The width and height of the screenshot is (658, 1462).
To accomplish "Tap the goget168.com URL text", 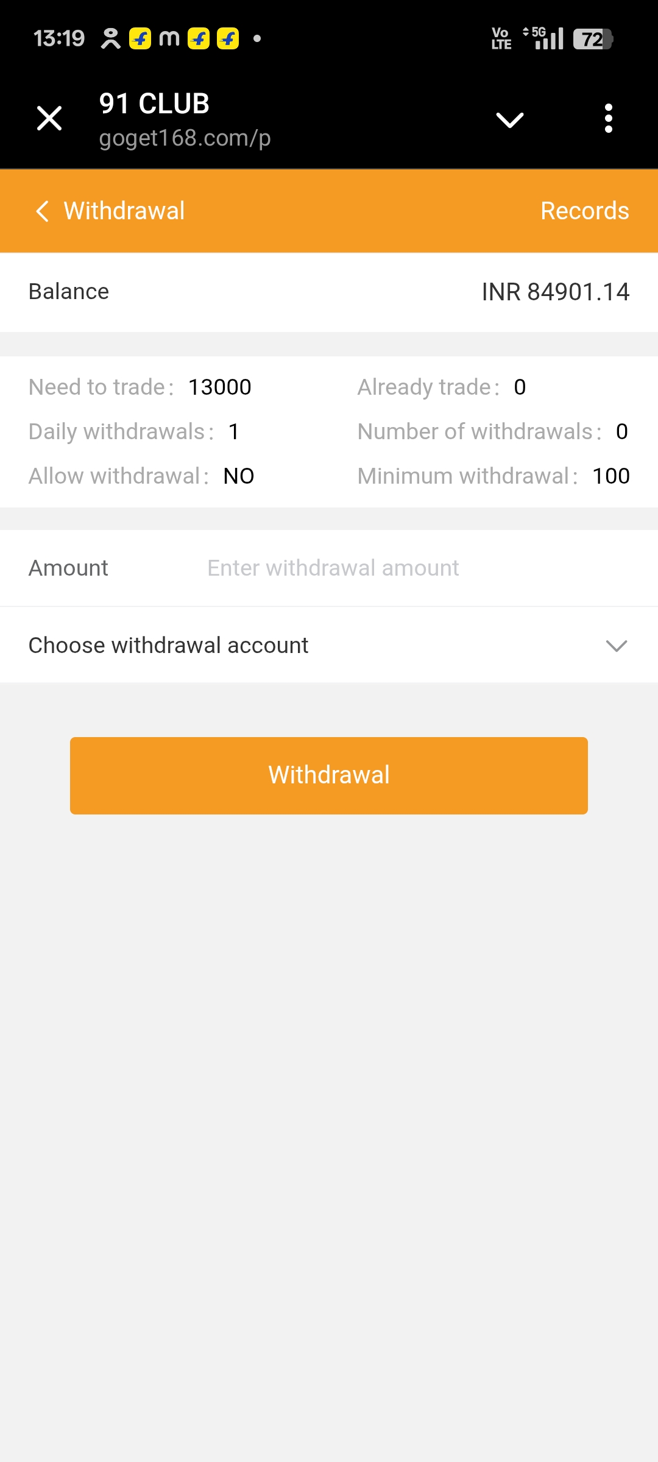I will [x=185, y=138].
